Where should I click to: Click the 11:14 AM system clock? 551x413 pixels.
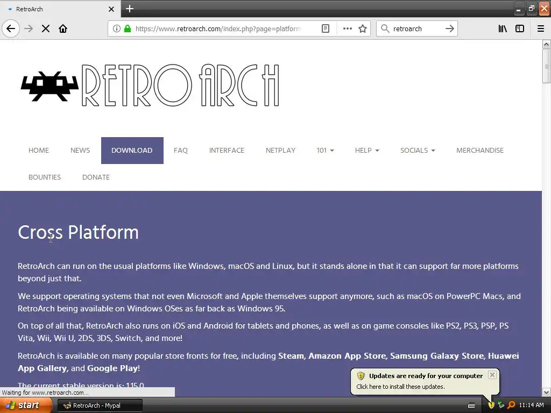(x=531, y=405)
